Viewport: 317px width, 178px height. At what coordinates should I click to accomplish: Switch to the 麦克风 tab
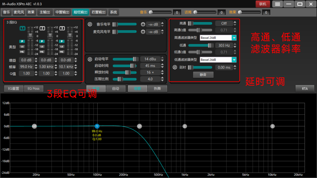click(19, 12)
